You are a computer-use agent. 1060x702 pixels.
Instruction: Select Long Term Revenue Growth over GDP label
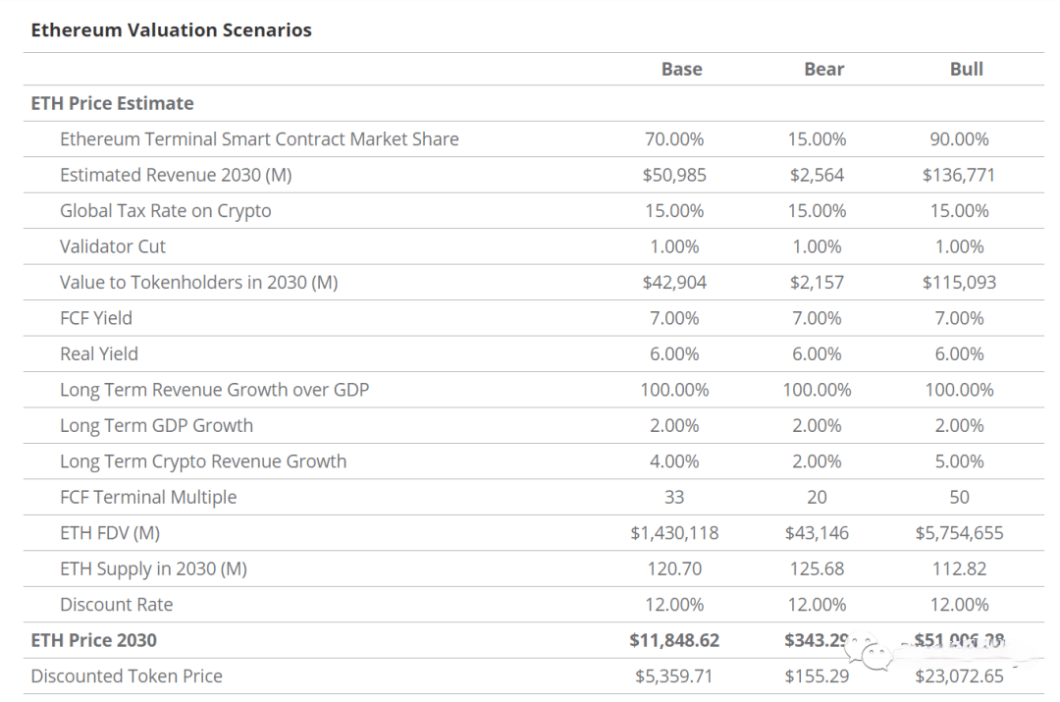pos(214,390)
